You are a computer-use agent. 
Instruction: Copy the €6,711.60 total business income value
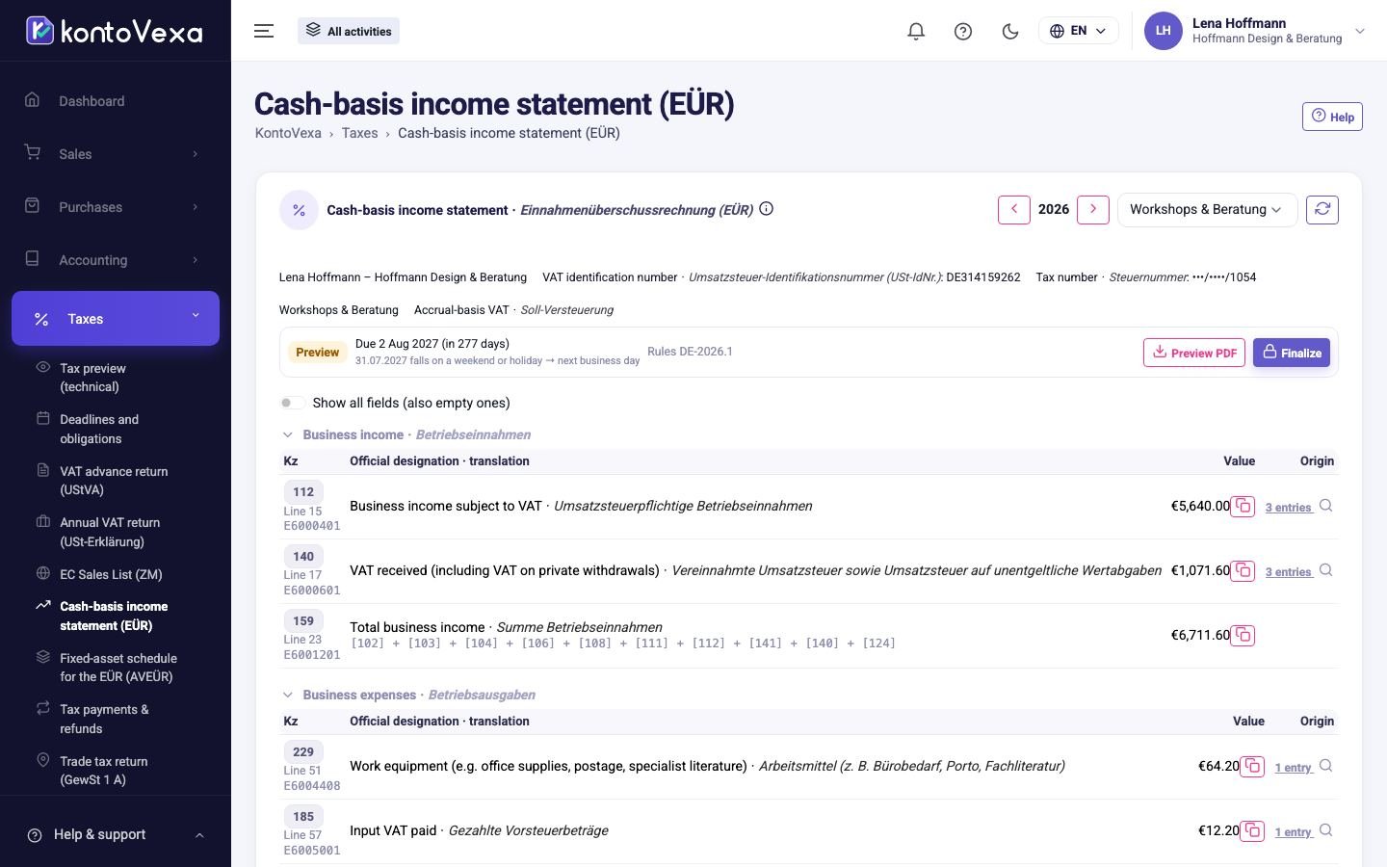[1243, 635]
